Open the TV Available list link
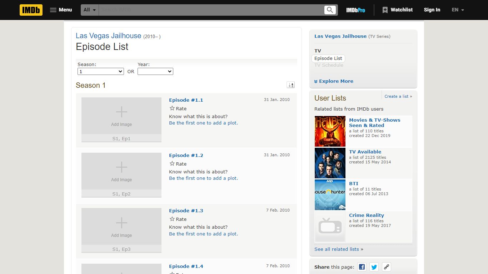This screenshot has width=488, height=274. tap(365, 152)
